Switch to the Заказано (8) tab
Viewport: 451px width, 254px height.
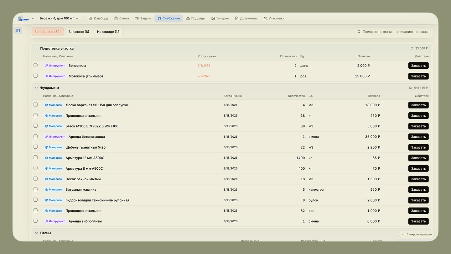click(79, 32)
